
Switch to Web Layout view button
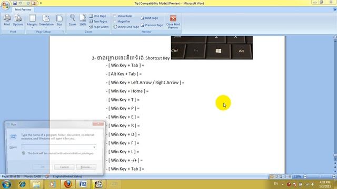tap(281, 176)
